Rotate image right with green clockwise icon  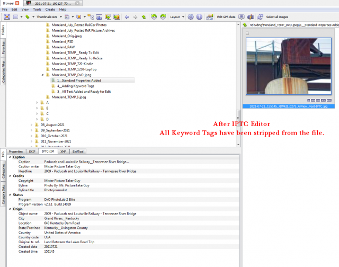click(x=163, y=17)
